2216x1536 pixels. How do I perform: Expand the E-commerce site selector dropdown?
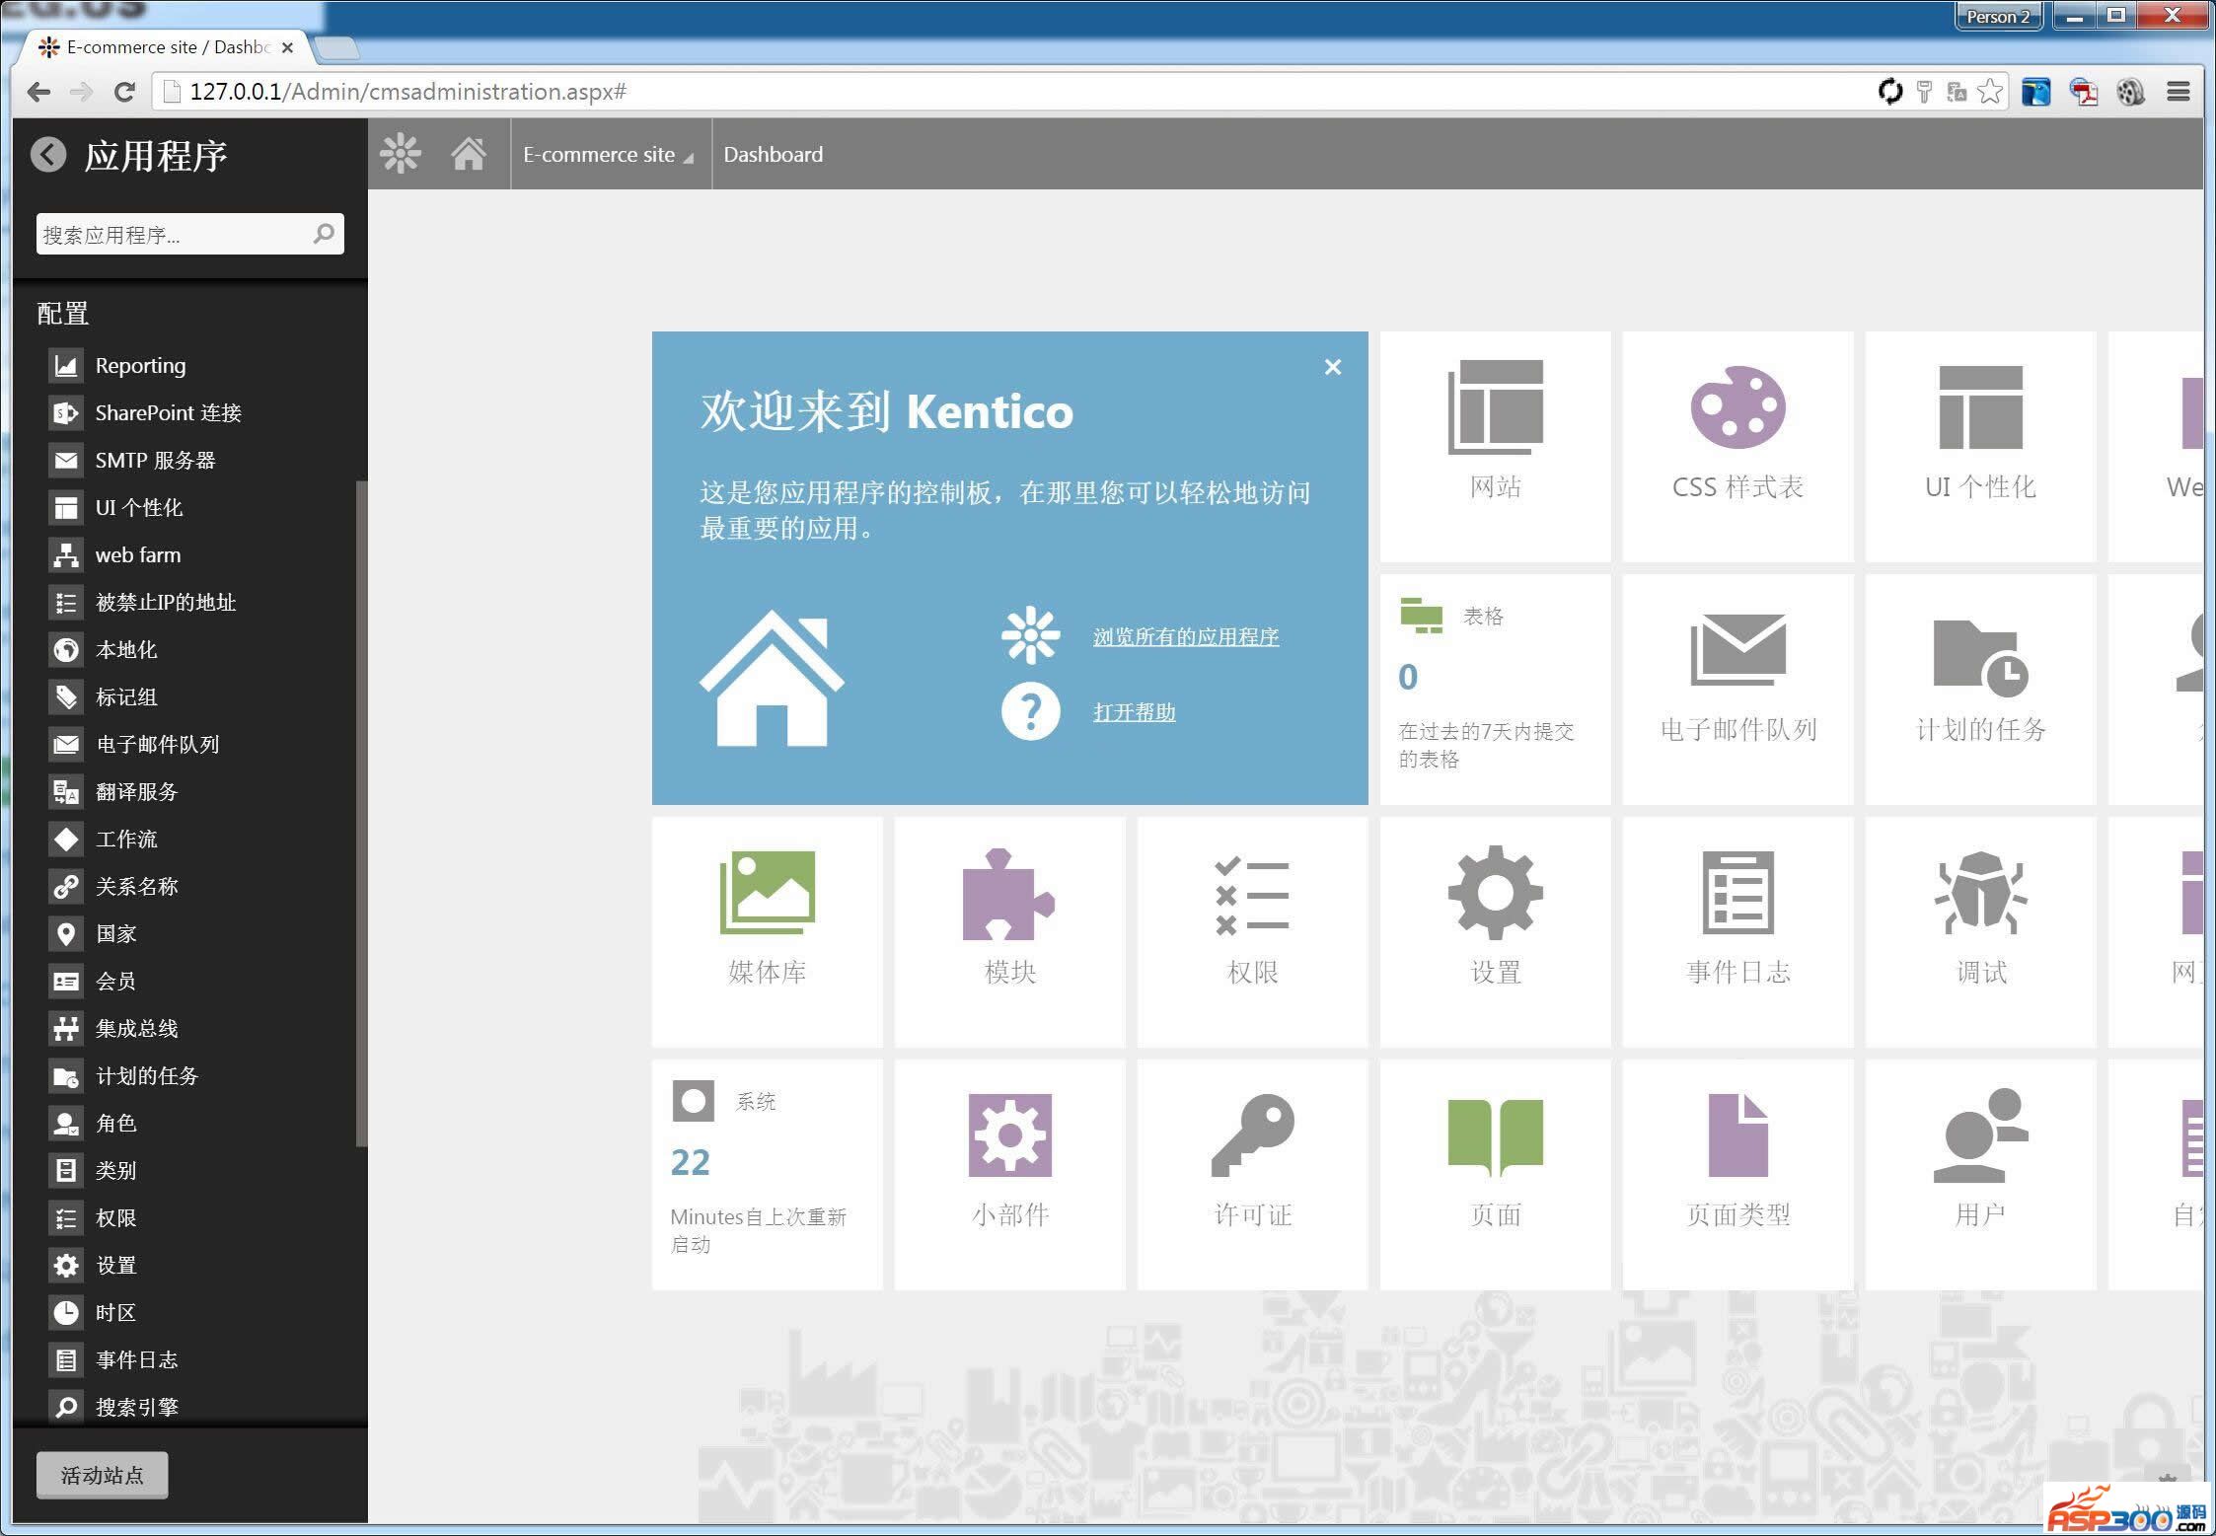(x=608, y=155)
